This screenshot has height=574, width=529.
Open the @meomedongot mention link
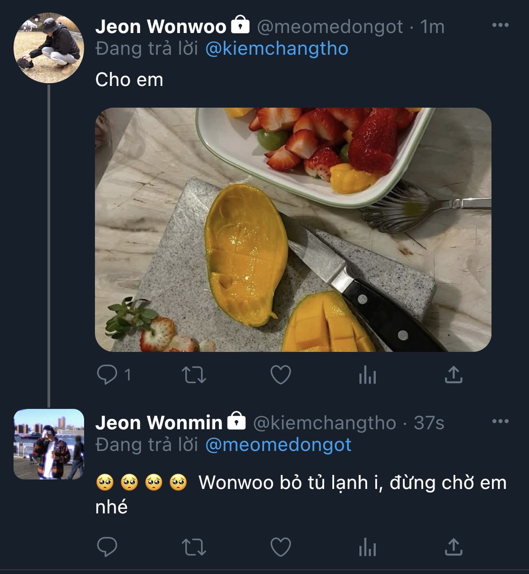pos(278,445)
